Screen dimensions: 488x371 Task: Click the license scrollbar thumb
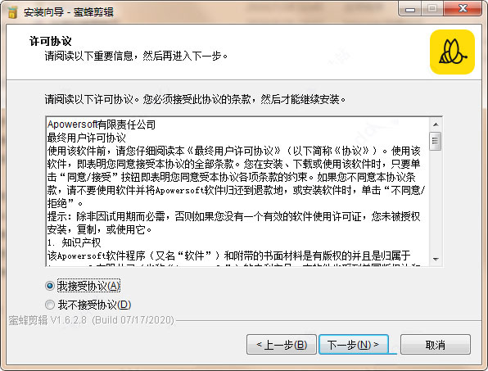pos(436,142)
